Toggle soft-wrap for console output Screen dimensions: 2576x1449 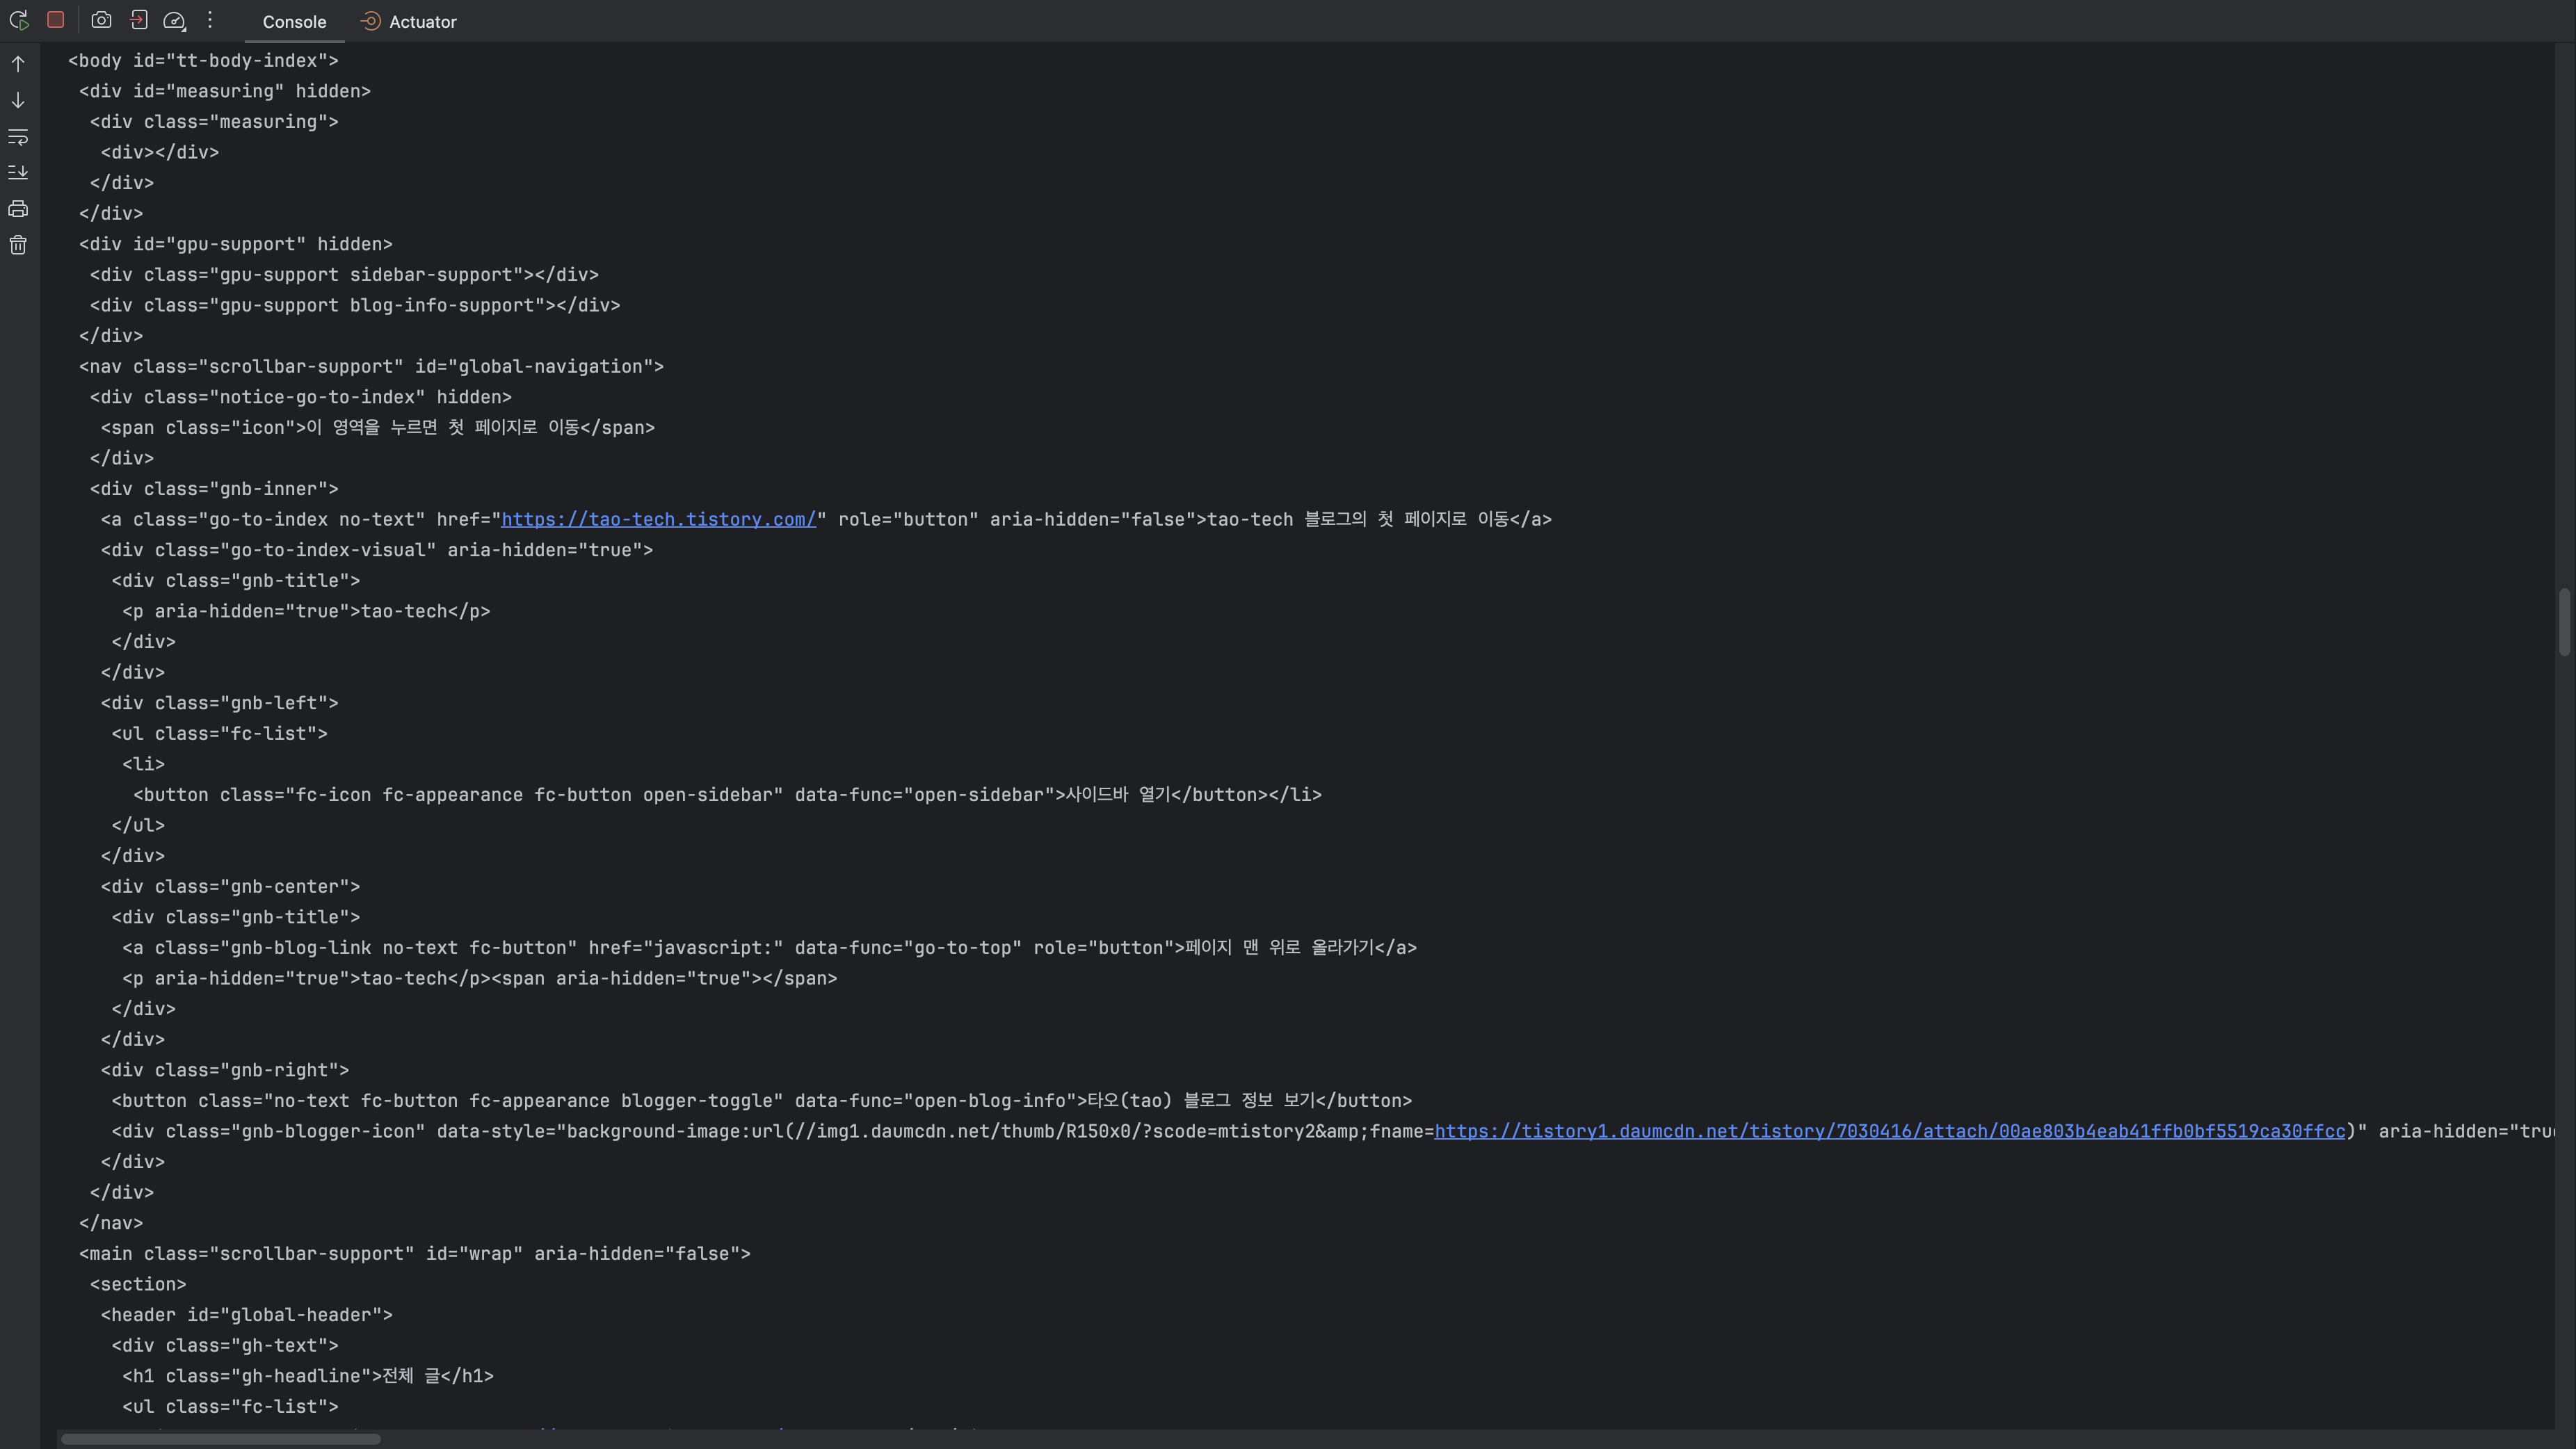pyautogui.click(x=18, y=137)
